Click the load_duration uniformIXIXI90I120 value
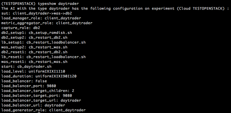The width and height of the screenshot is (231, 113). [56, 76]
